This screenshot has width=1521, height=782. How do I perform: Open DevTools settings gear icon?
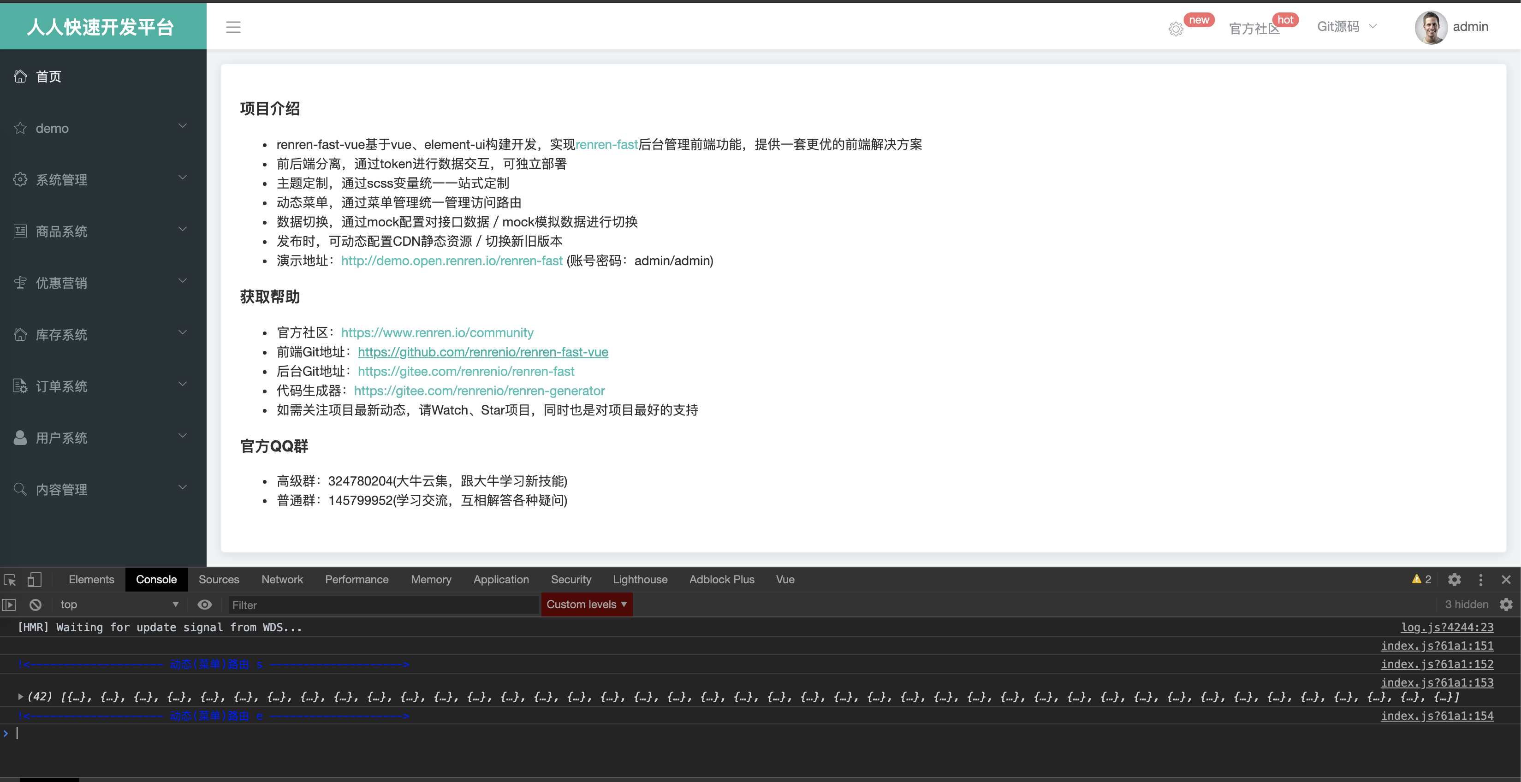[x=1454, y=580]
